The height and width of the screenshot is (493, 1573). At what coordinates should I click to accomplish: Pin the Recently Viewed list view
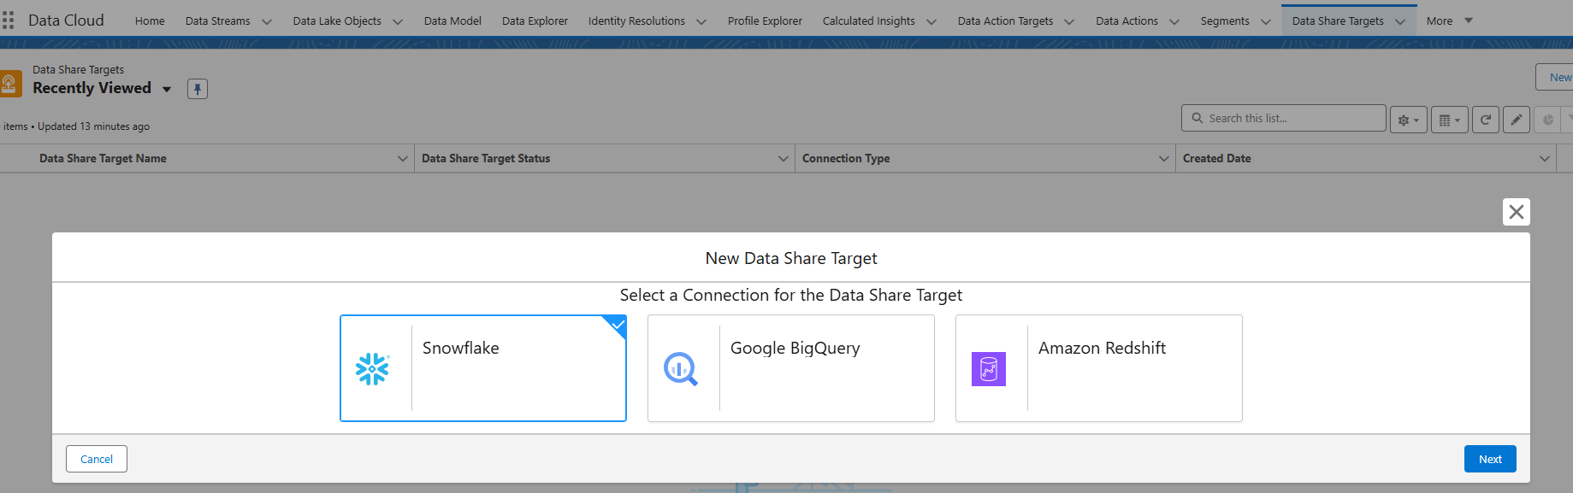pos(198,89)
